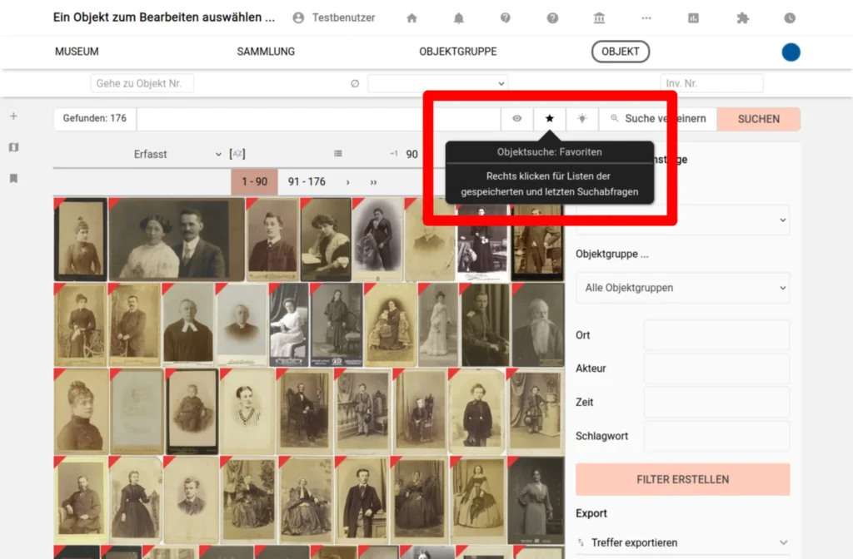Click the SUCHEN button
The width and height of the screenshot is (853, 559).
coord(758,119)
